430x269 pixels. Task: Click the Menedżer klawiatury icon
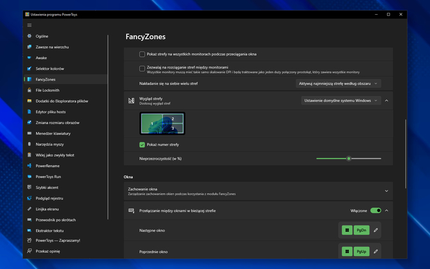pyautogui.click(x=30, y=134)
